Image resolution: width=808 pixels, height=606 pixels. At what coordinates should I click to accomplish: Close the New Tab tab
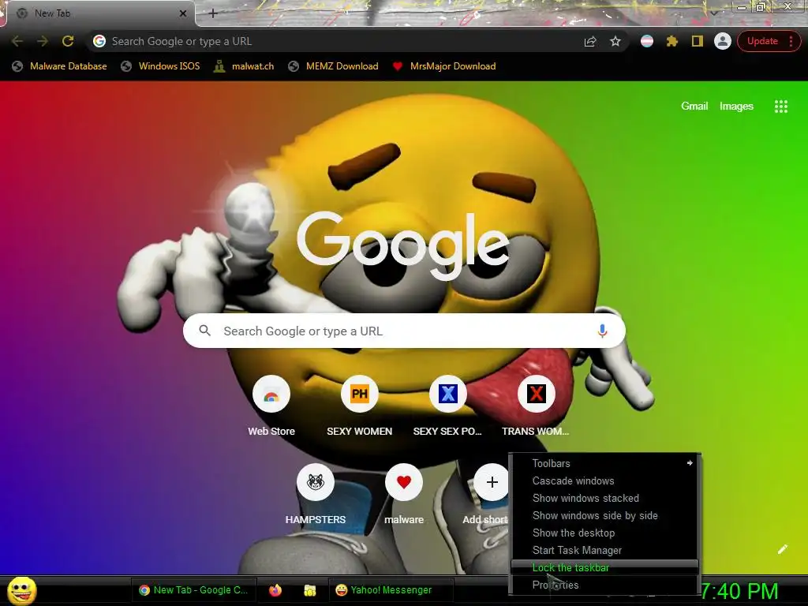pyautogui.click(x=183, y=13)
